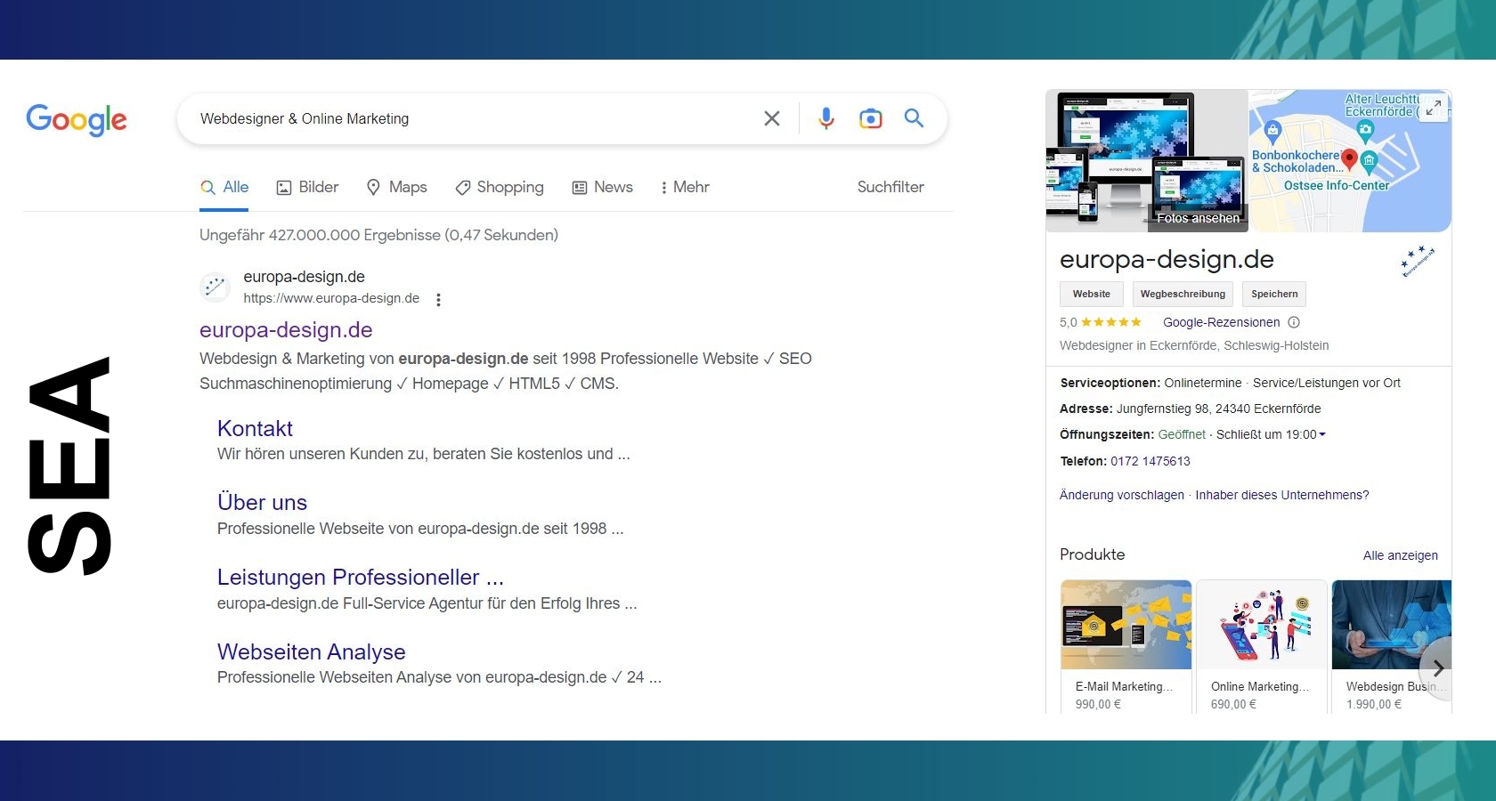This screenshot has height=801, width=1496.
Task: Expand opening hours dropdown arrow
Action: coord(1322,434)
